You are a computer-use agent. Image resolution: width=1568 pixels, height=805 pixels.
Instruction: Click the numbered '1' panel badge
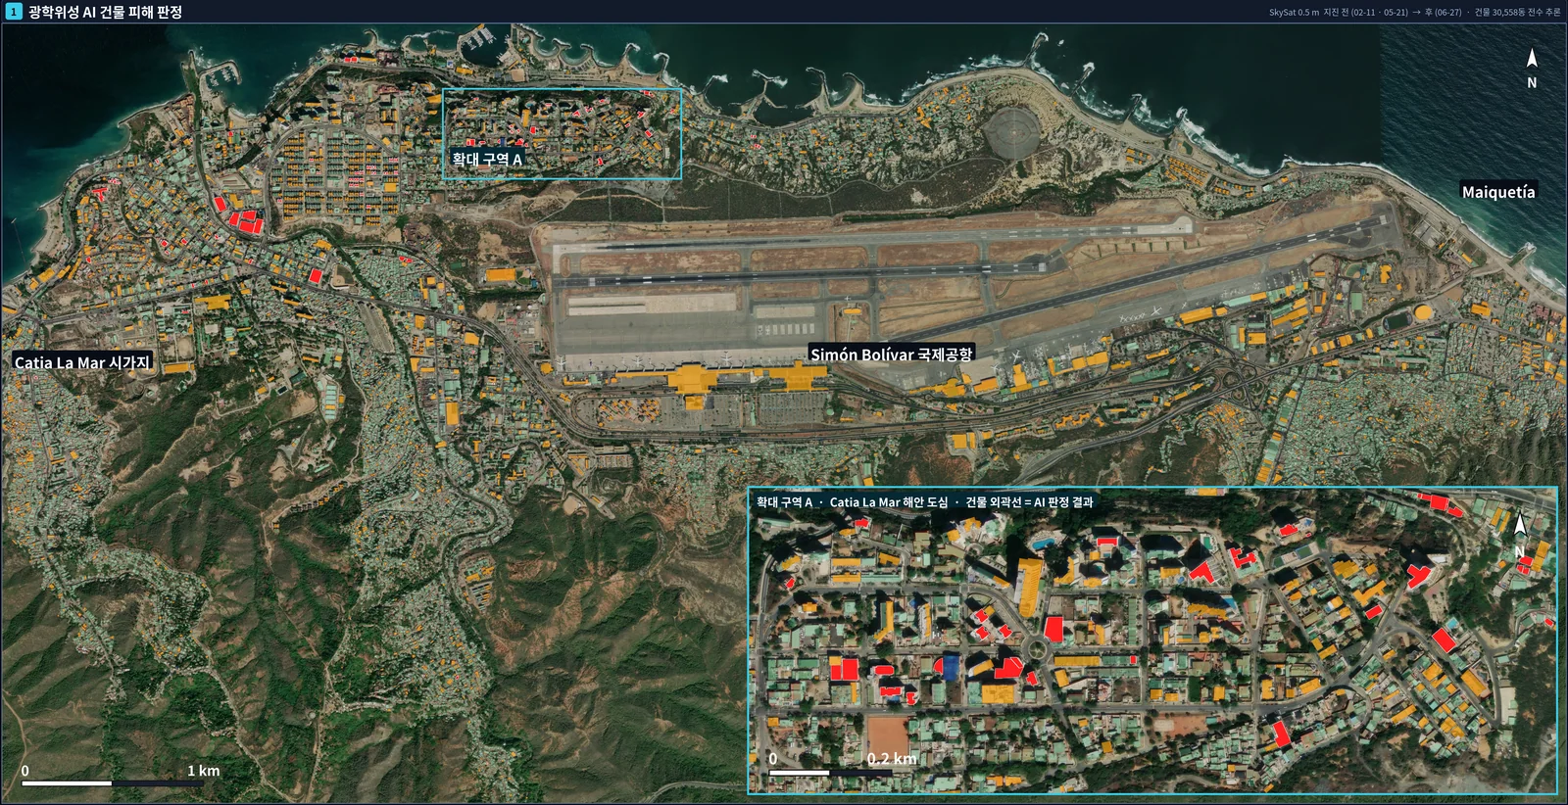pos(14,12)
